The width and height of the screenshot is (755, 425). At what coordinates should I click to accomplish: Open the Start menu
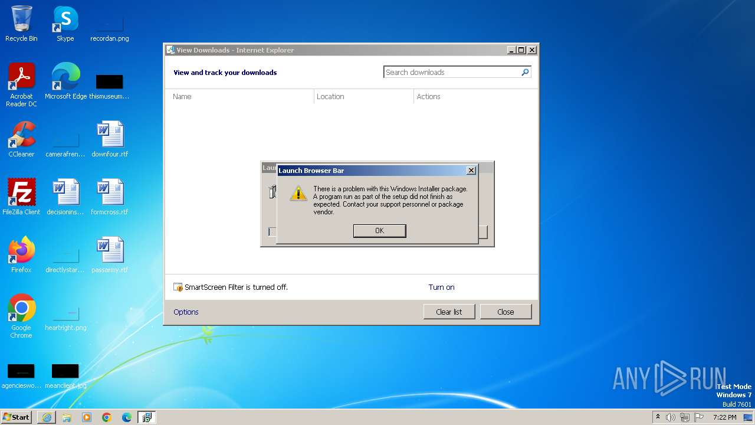(17, 417)
